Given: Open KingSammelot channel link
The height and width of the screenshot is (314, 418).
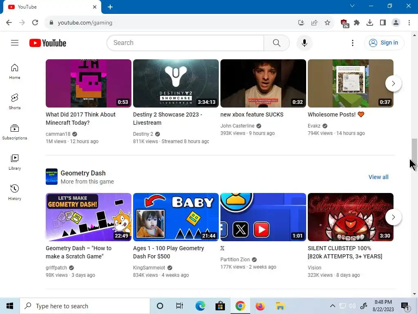Looking at the screenshot, I should click(149, 267).
